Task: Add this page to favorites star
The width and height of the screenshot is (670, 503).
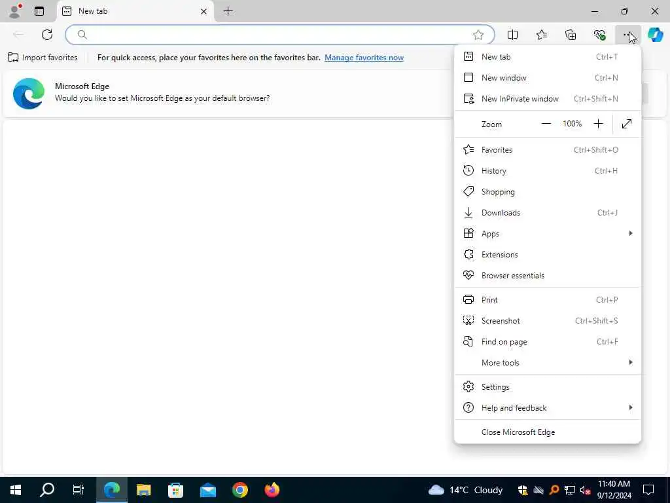Action: (478, 35)
